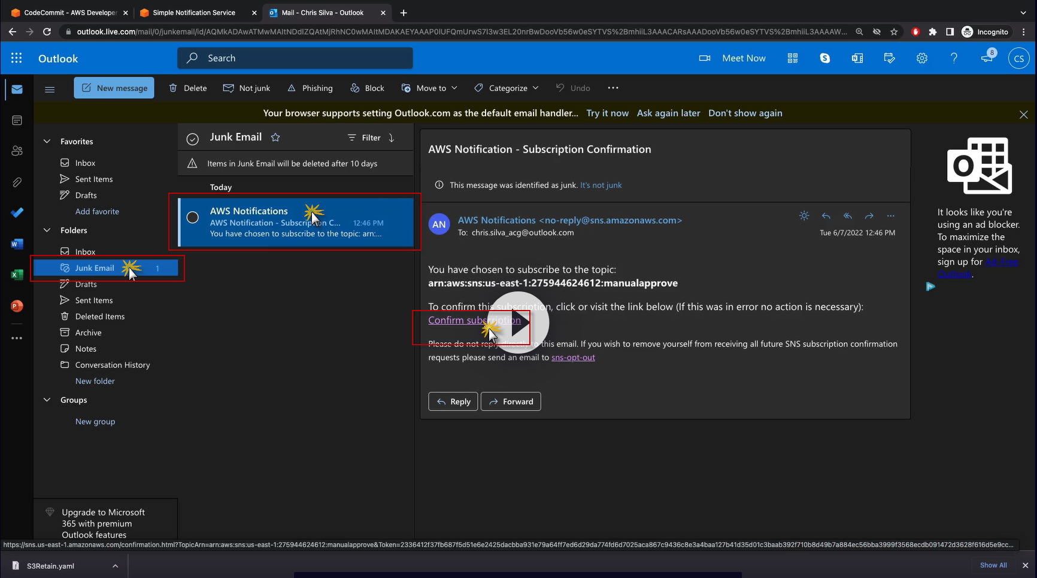
Task: Open the CS account avatar menu
Action: point(1018,58)
